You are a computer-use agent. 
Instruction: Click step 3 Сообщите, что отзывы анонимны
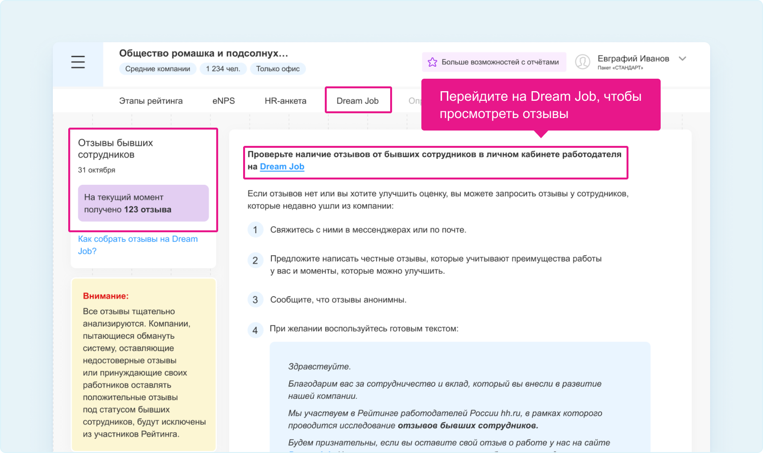(338, 300)
